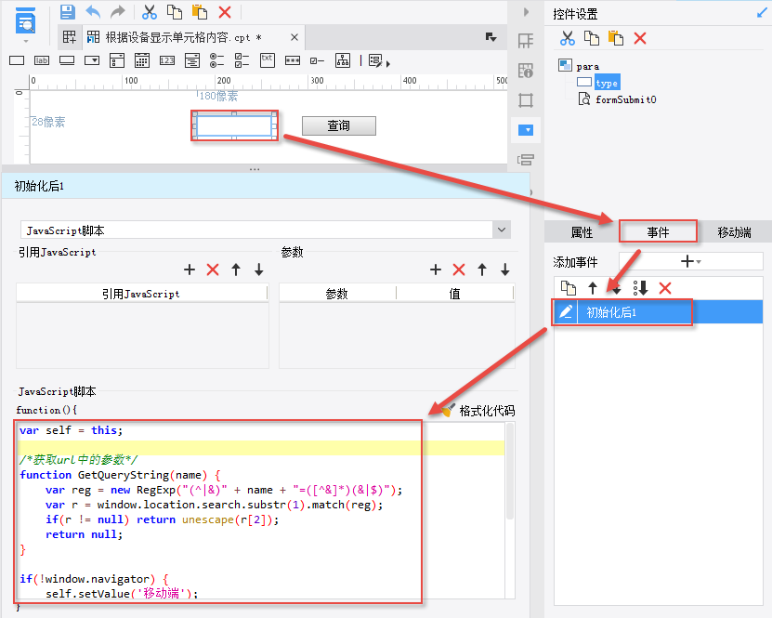The width and height of the screenshot is (772, 618).
Task: Paste widget in 控件设置 panel toolbar
Action: coord(616,38)
